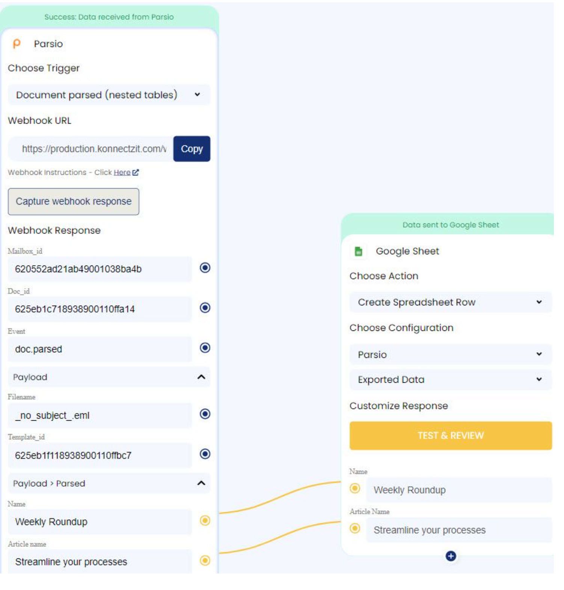The image size is (564, 590).
Task: Click the yellow dot left of Google Sheet Name field
Action: [x=355, y=488]
